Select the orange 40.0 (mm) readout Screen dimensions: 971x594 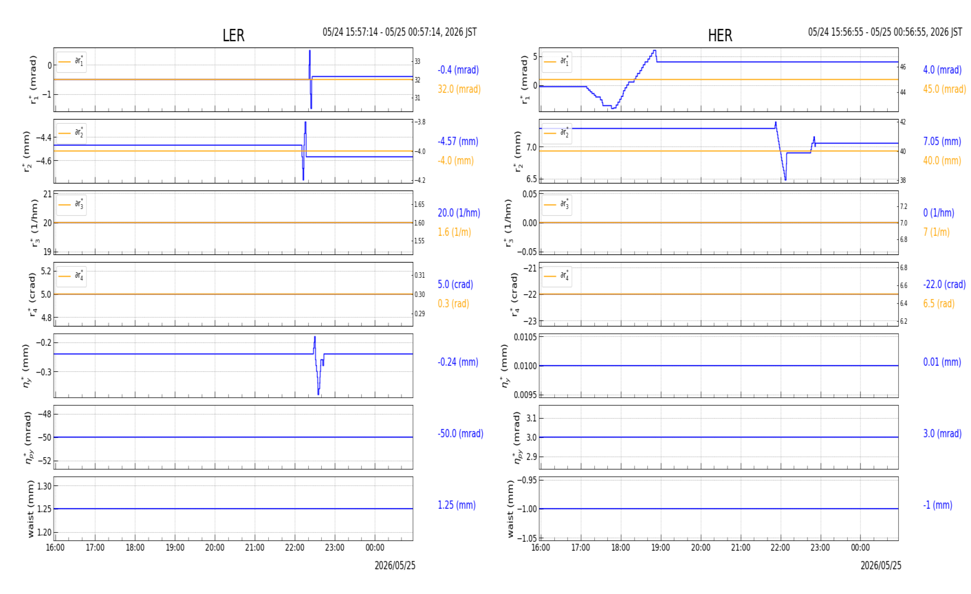(x=942, y=160)
